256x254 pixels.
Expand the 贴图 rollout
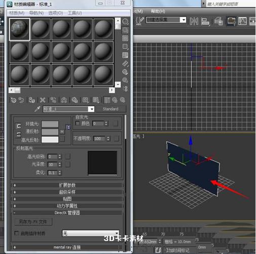[67, 199]
